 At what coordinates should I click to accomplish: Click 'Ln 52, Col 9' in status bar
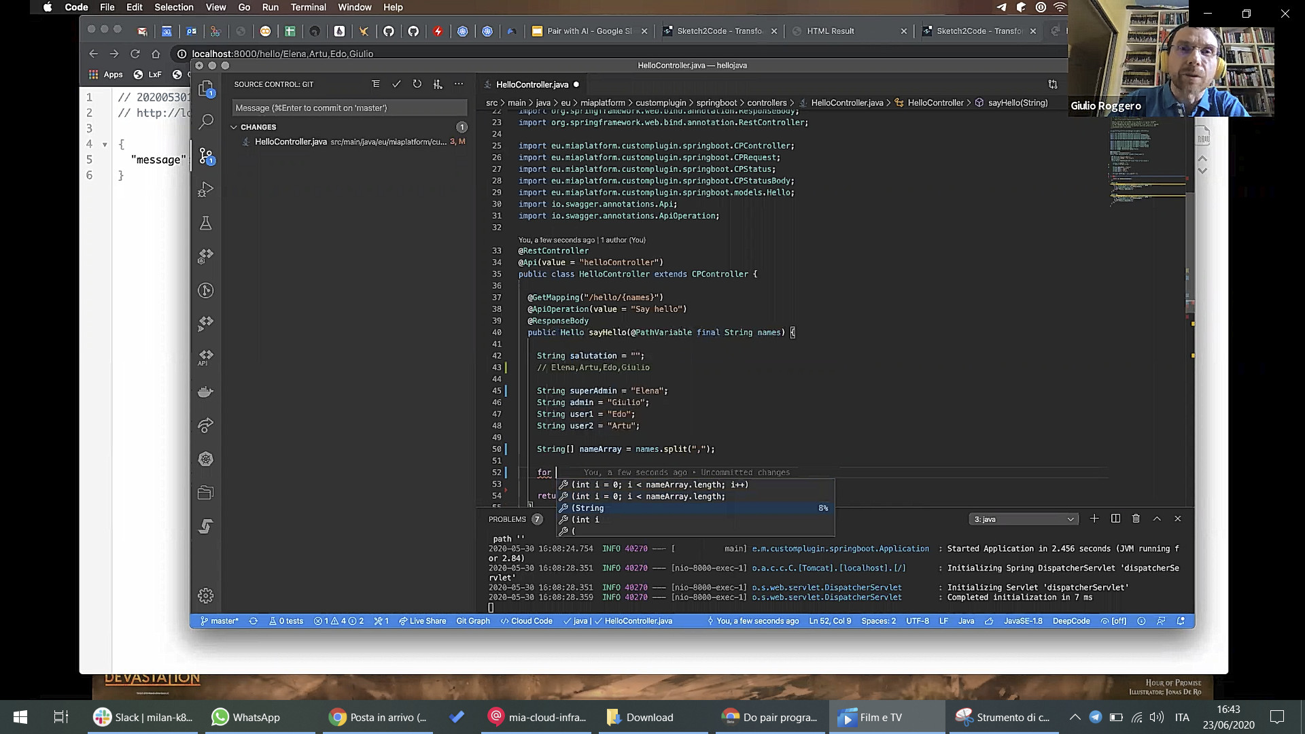(830, 621)
